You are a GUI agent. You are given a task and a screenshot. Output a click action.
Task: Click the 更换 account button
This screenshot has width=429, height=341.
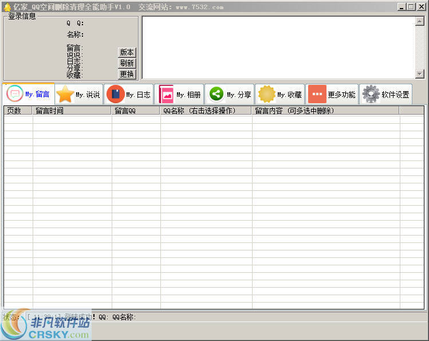[x=127, y=74]
